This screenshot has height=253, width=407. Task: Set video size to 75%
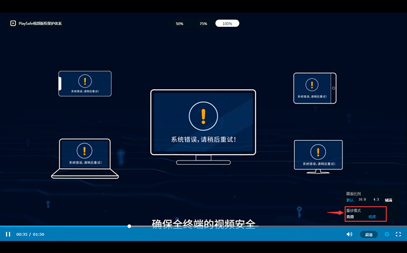click(x=203, y=23)
